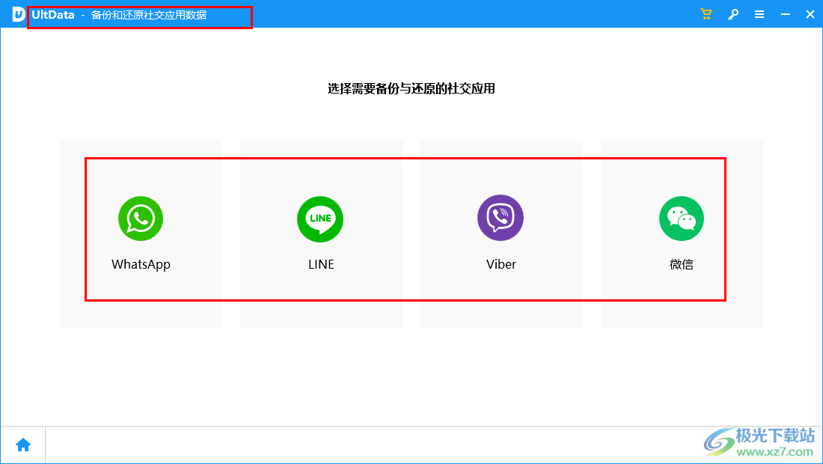Open the hamburger menu

pyautogui.click(x=759, y=14)
